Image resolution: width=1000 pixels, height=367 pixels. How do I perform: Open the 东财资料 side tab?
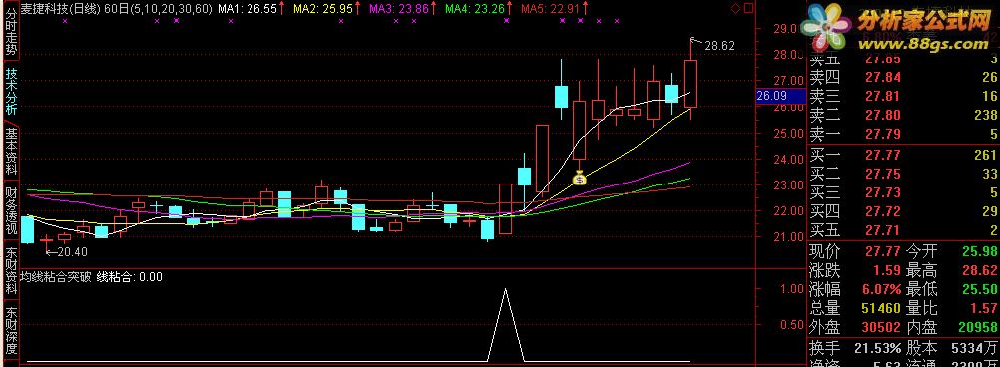coord(10,272)
